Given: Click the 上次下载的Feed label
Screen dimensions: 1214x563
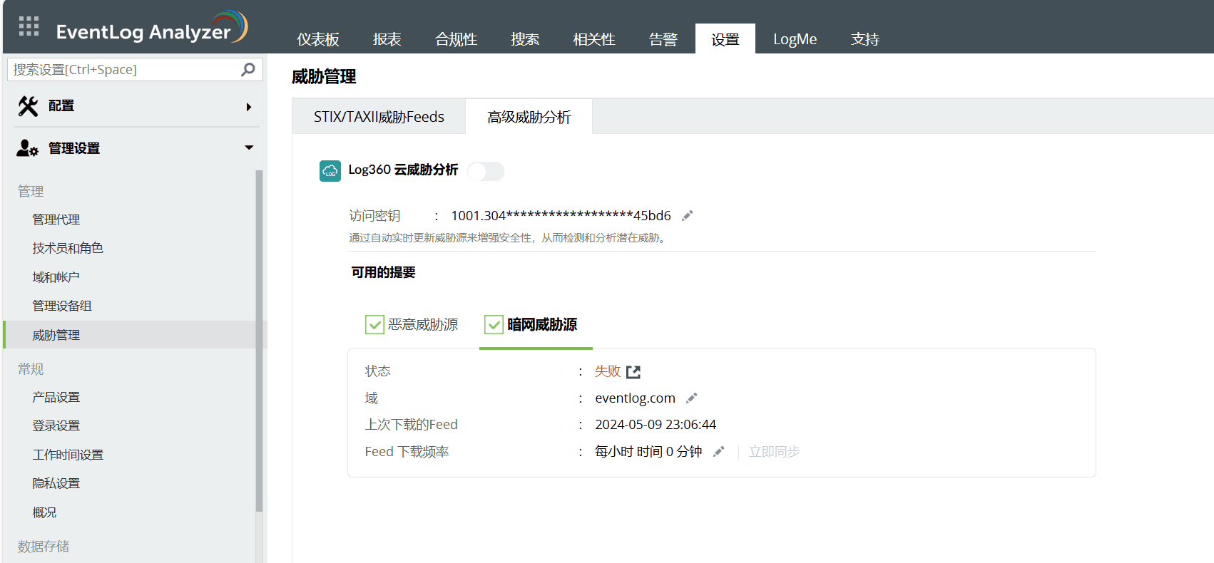Looking at the screenshot, I should pyautogui.click(x=412, y=425).
